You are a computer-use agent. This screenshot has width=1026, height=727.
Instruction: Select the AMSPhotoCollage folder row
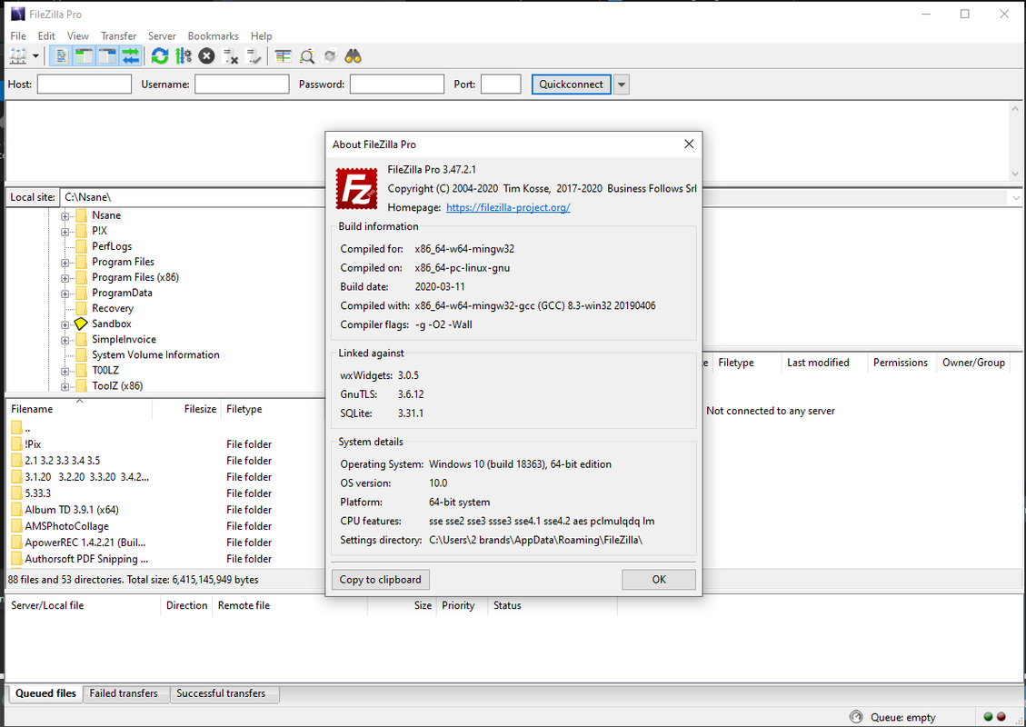(164, 526)
